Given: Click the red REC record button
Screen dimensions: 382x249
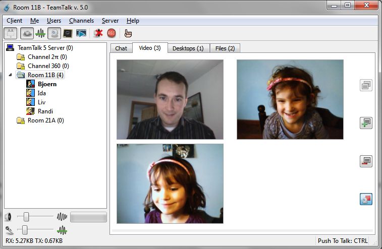Looking at the screenshot, I should tap(111, 33).
